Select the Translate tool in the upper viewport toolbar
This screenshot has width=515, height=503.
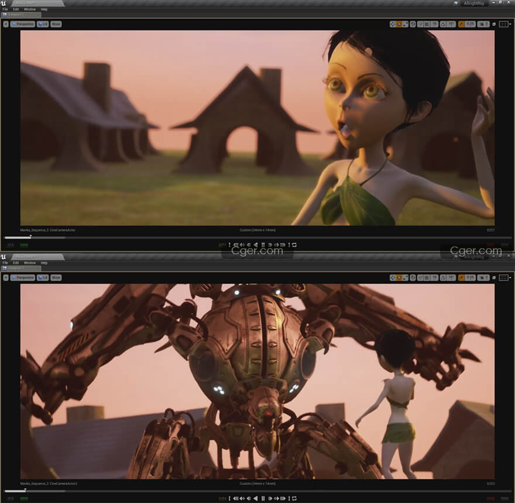(x=393, y=24)
